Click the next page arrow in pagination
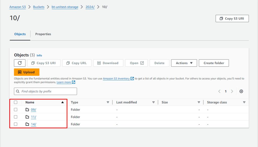This screenshot has height=147, width=258. (x=232, y=91)
